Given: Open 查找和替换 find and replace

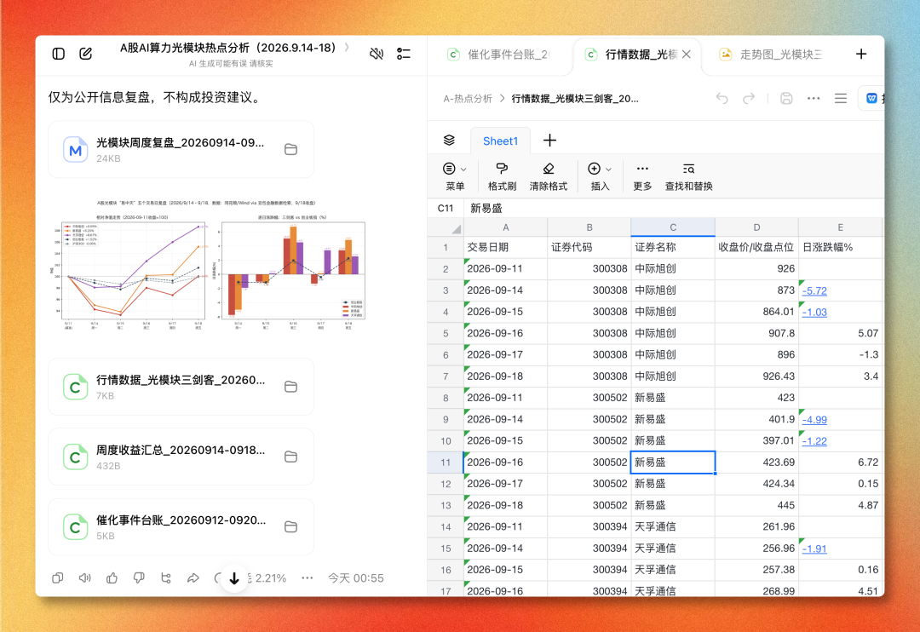Looking at the screenshot, I should [688, 176].
